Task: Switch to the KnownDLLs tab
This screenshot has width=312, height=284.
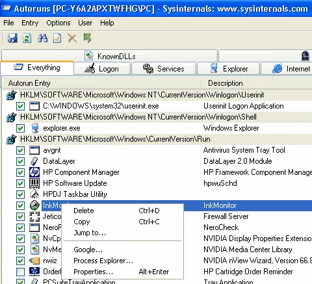Action: click(109, 56)
